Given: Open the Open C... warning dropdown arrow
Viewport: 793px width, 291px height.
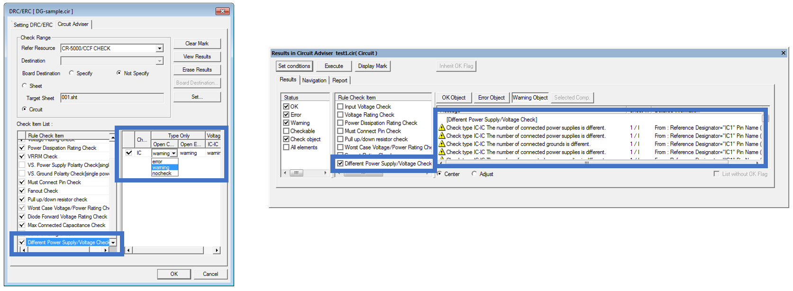Looking at the screenshot, I should click(174, 153).
